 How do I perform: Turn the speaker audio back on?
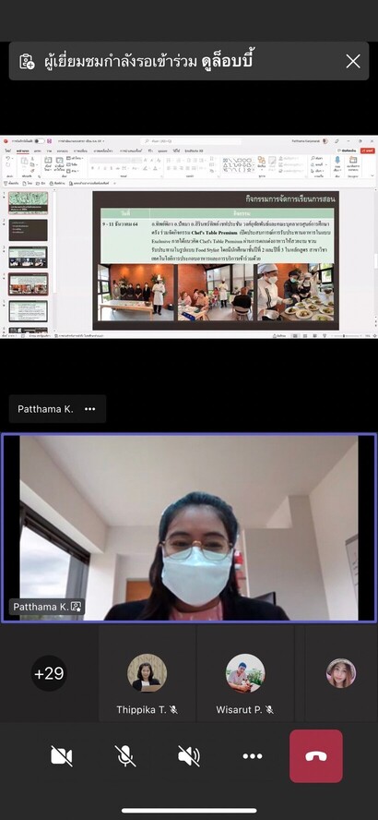pyautogui.click(x=188, y=756)
